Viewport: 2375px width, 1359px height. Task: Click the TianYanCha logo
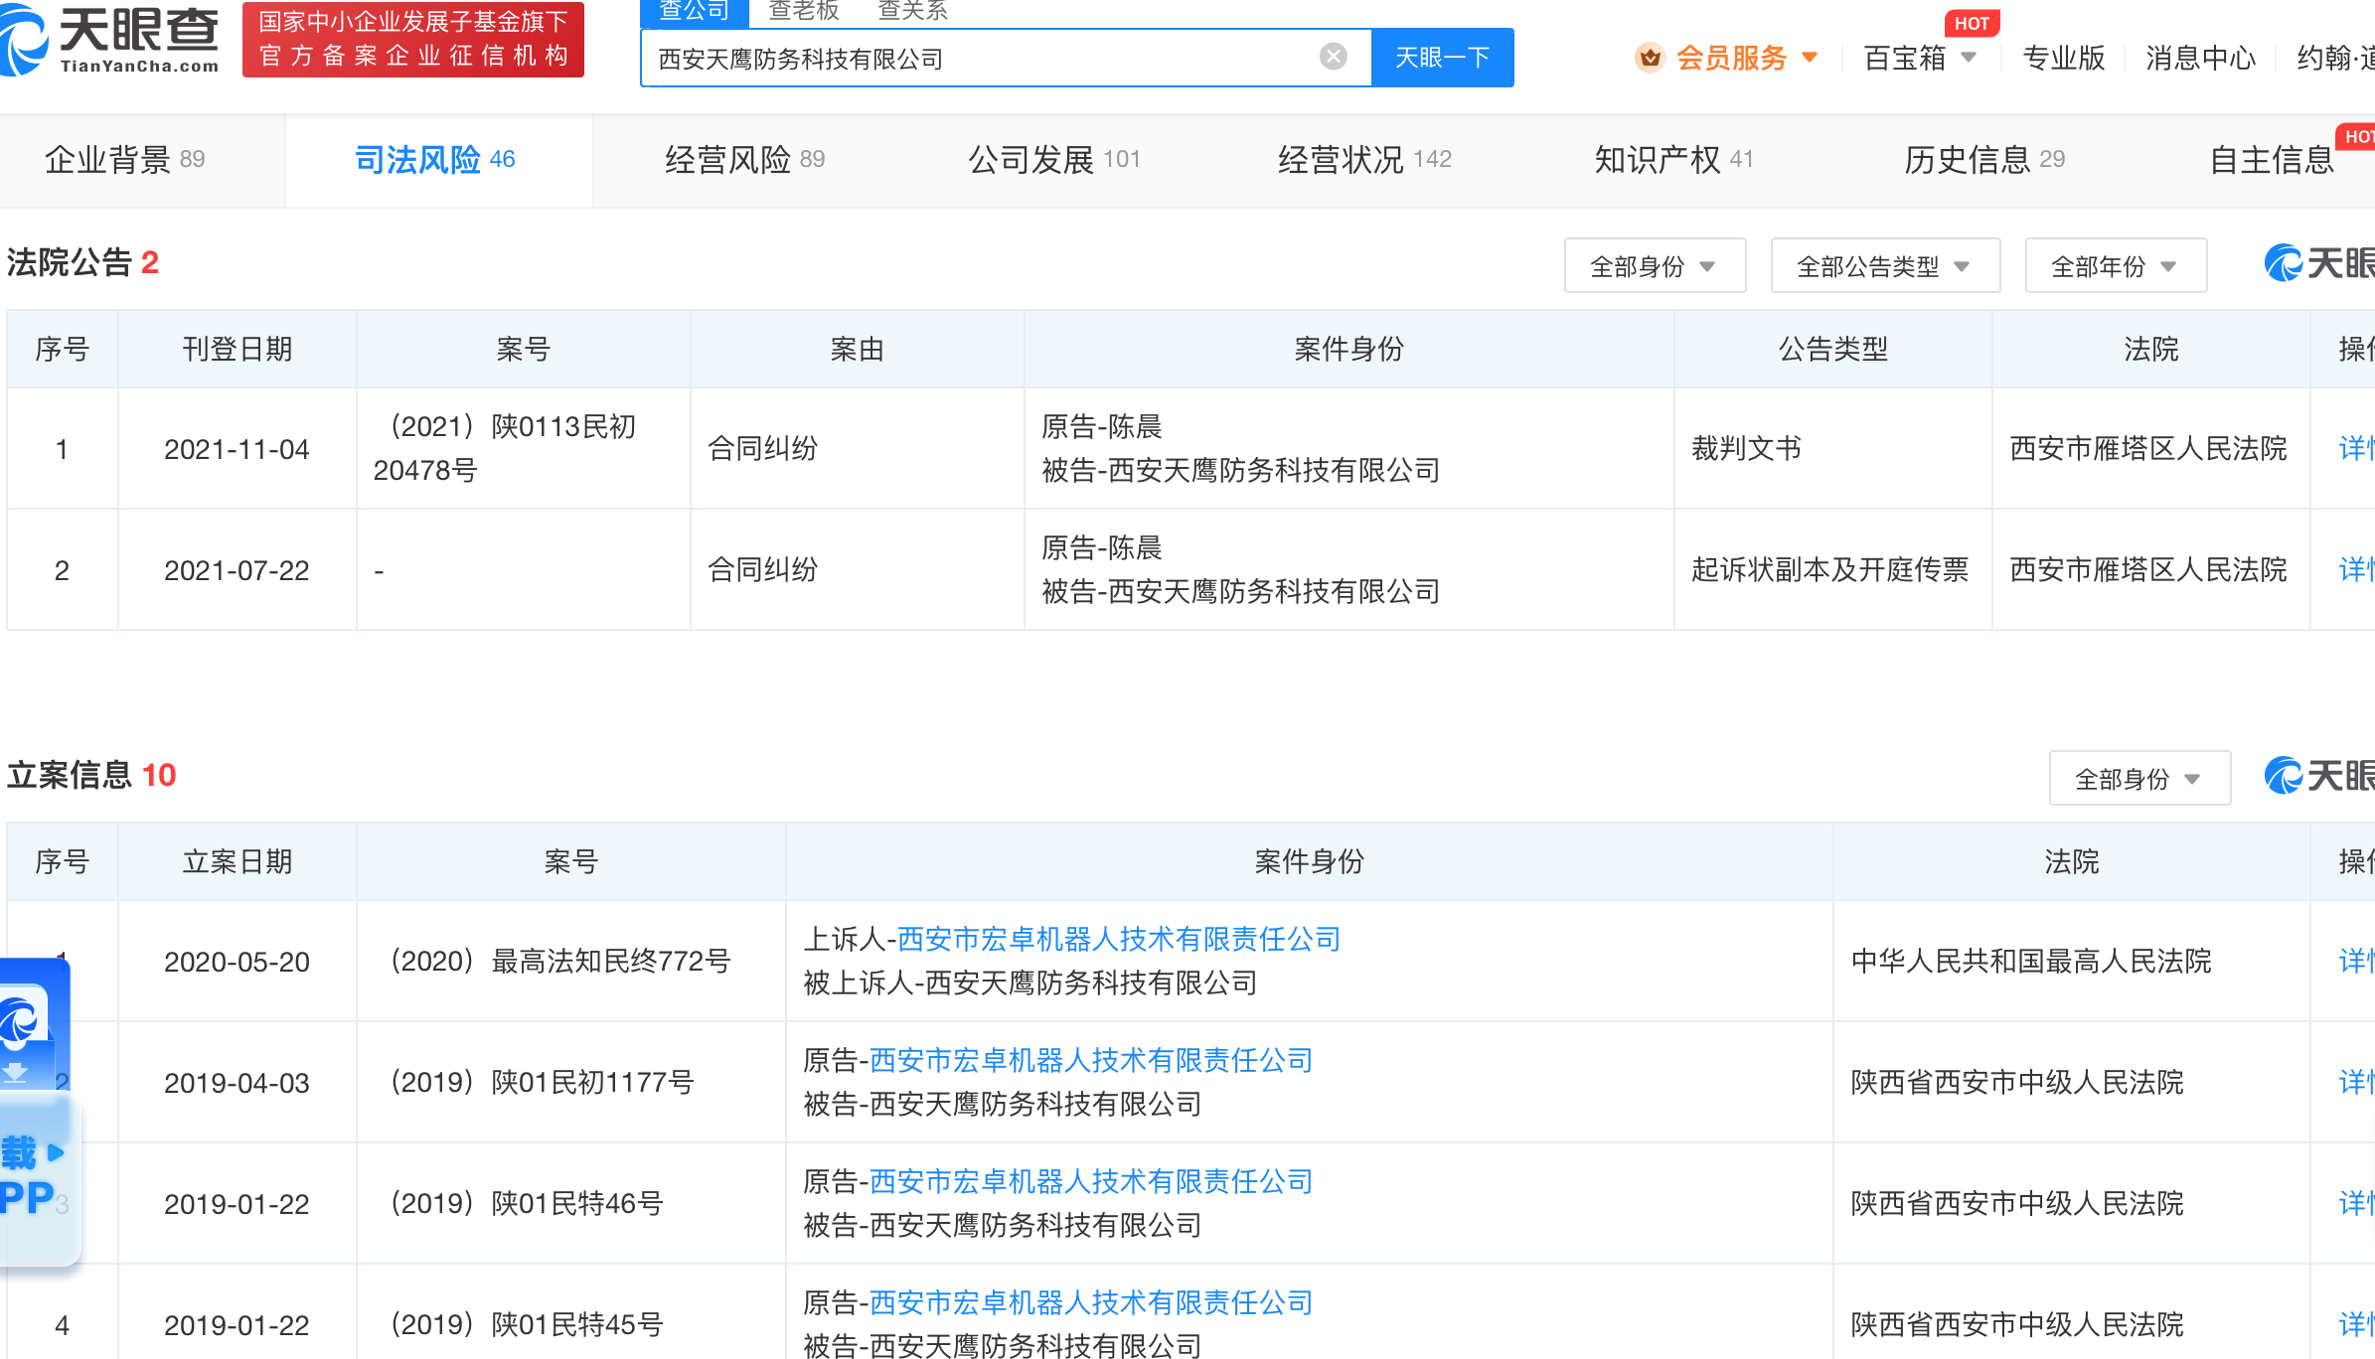pos(109,40)
